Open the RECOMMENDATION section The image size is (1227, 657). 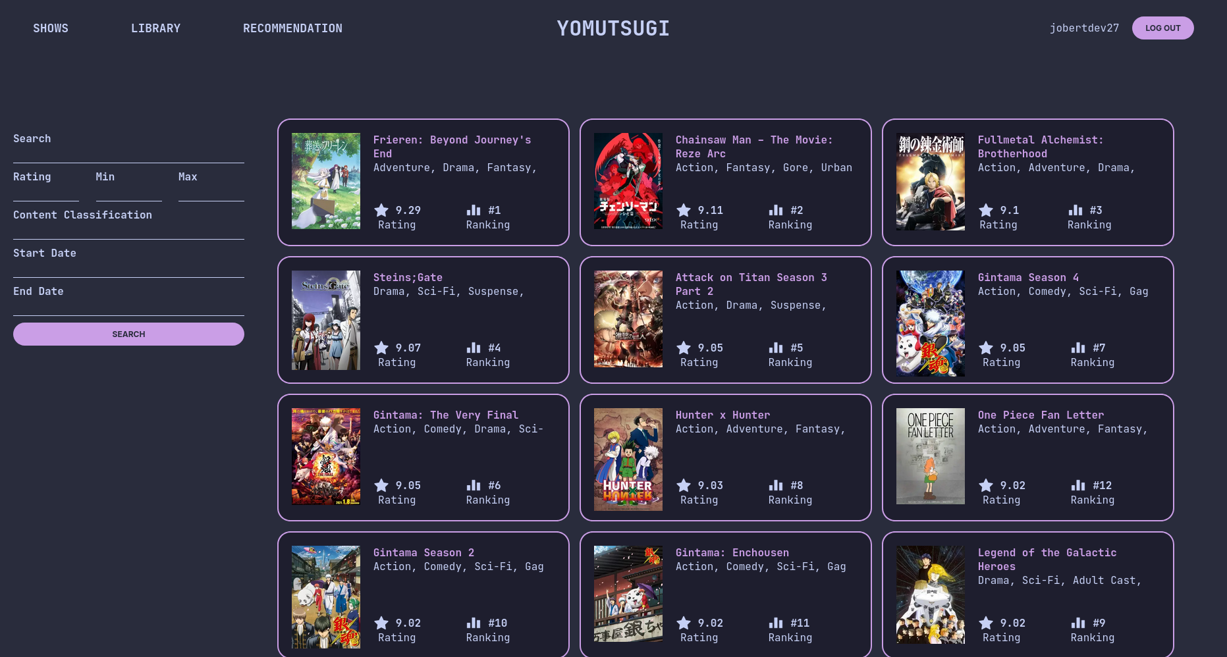292,28
